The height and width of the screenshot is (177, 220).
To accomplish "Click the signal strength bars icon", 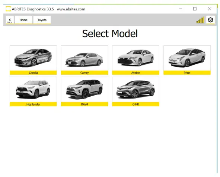I will (x=200, y=20).
